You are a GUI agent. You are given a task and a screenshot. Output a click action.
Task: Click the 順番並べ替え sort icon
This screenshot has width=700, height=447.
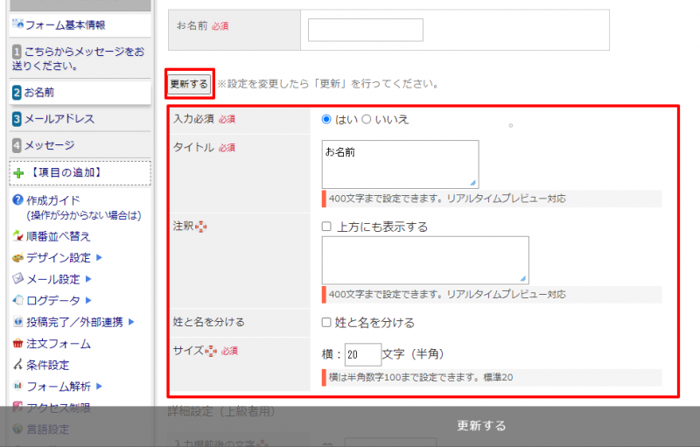coord(18,236)
